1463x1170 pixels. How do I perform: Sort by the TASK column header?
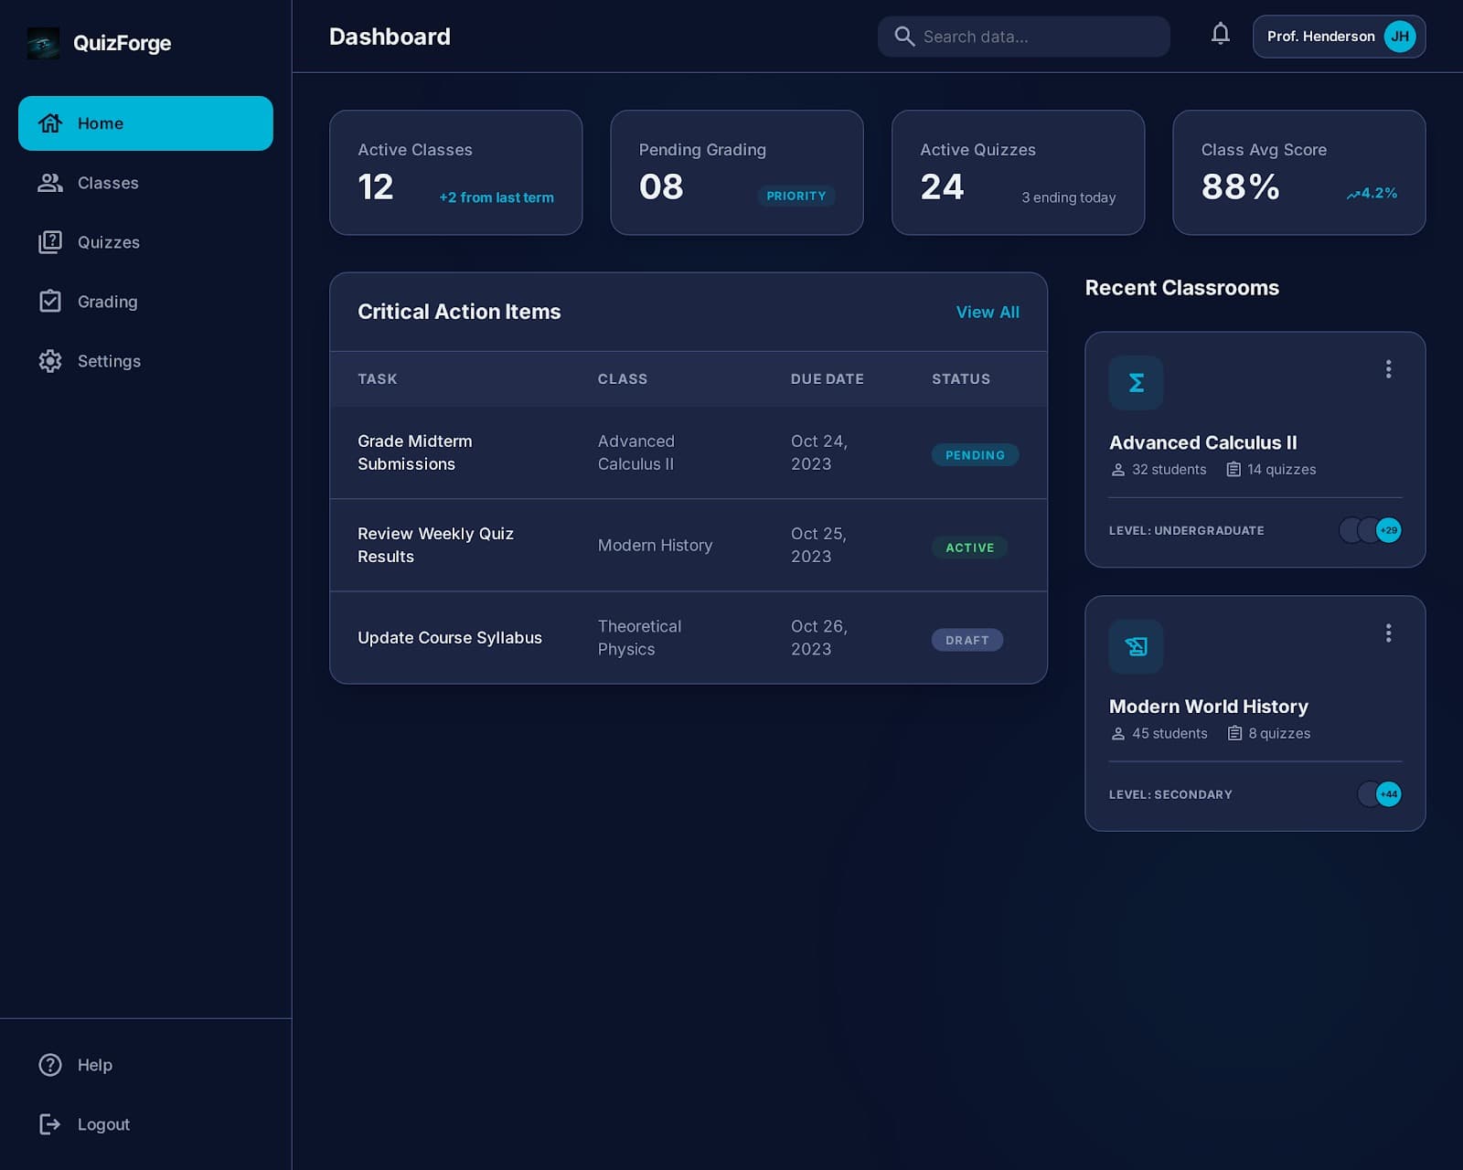coord(378,379)
